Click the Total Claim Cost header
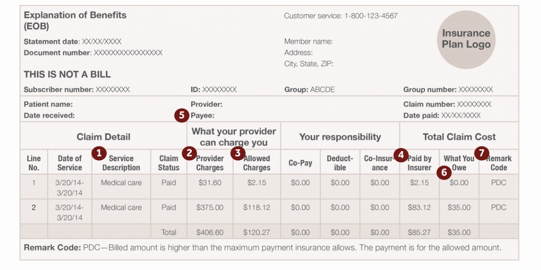This screenshot has width=541, height=270. (x=459, y=137)
